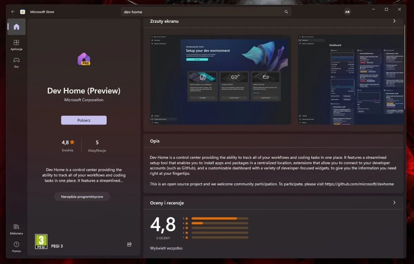Viewport: 414px width, 264px height.
Task: Open the Gry section
Action: [x=16, y=62]
